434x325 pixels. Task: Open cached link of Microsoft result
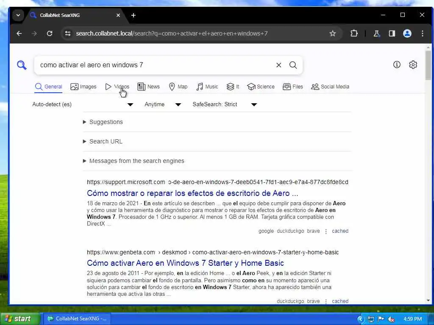(x=340, y=231)
